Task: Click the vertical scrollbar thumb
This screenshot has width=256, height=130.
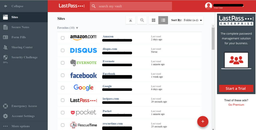Action: pos(213,39)
